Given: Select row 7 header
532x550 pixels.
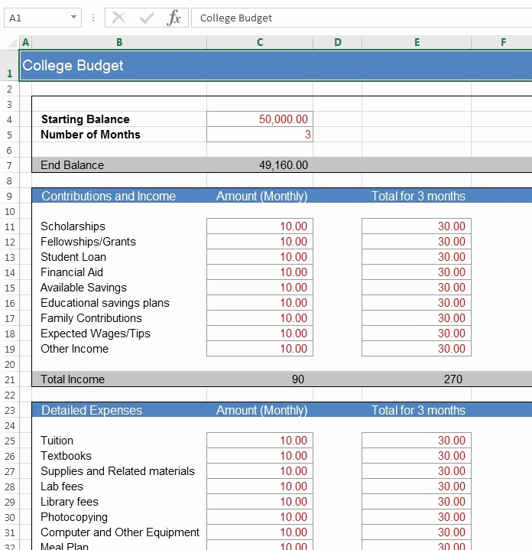Looking at the screenshot, I should click(9, 165).
